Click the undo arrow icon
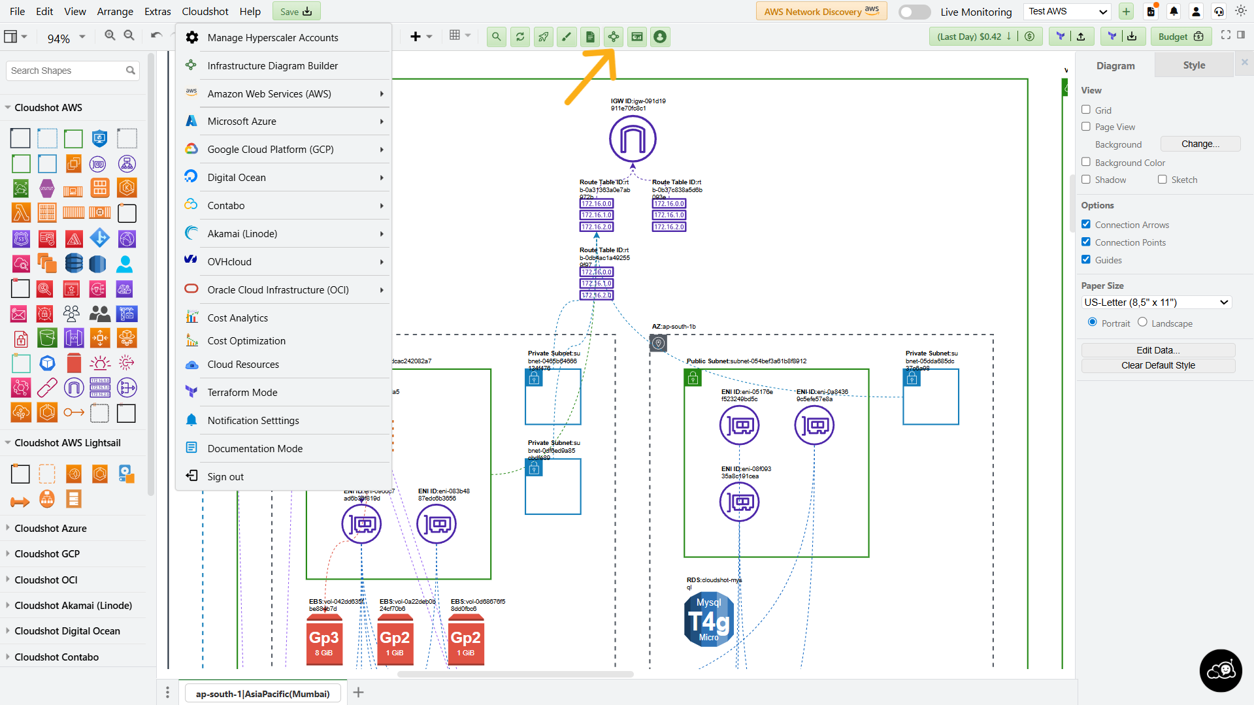 pos(156,36)
